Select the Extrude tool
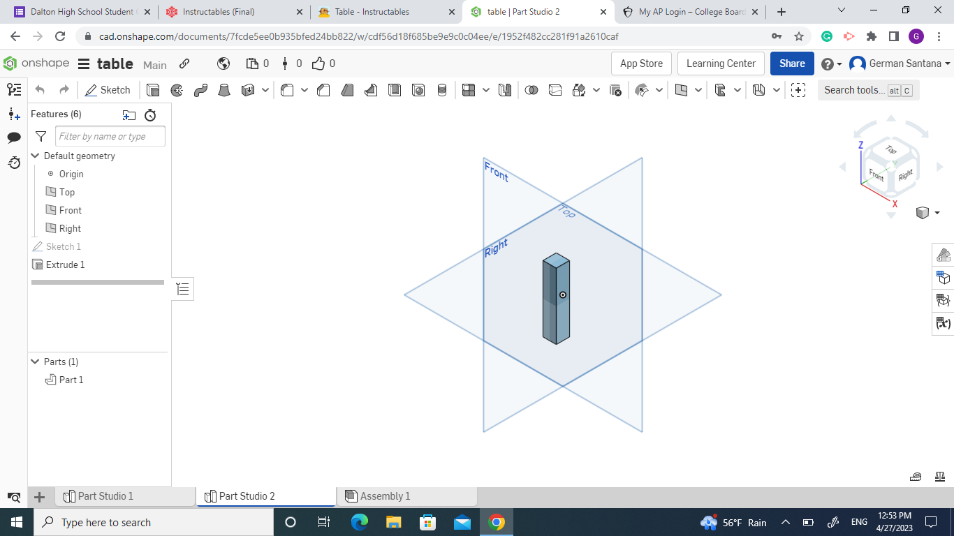The width and height of the screenshot is (954, 536). (x=152, y=89)
